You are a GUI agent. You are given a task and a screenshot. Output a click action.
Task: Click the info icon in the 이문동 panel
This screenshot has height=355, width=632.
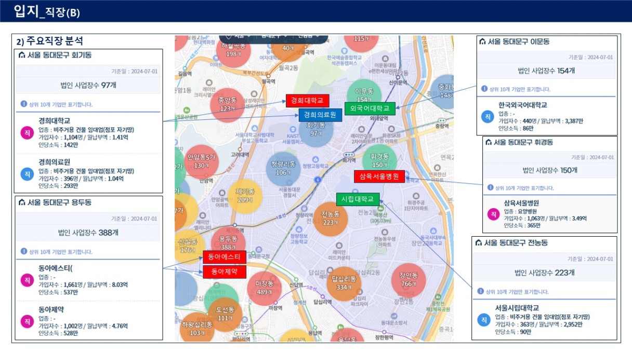point(484,89)
